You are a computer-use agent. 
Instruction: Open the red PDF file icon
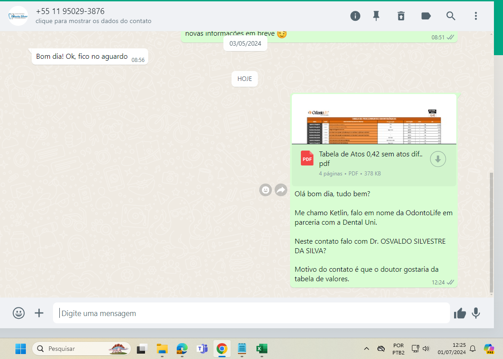pyautogui.click(x=307, y=158)
